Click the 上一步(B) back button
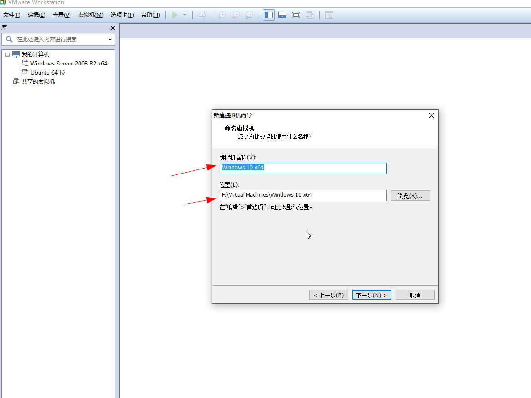The image size is (531, 398). pos(329,295)
